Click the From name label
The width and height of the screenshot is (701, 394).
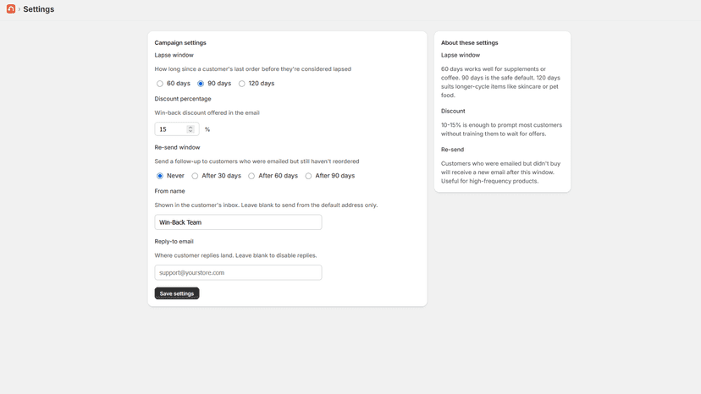(x=169, y=191)
